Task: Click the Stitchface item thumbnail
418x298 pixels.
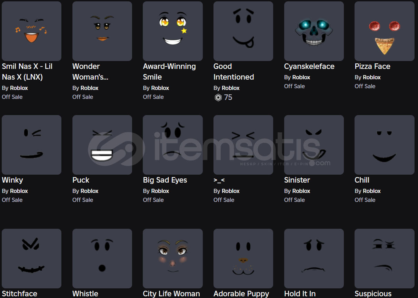Action: pos(31,258)
